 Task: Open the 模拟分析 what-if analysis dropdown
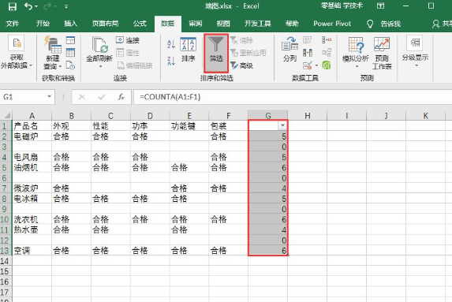[356, 53]
